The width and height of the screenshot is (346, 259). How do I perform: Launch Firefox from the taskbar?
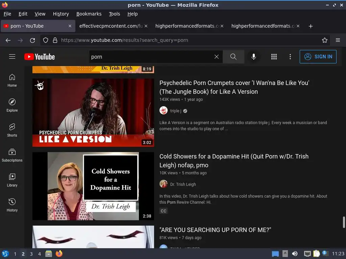click(x=59, y=254)
